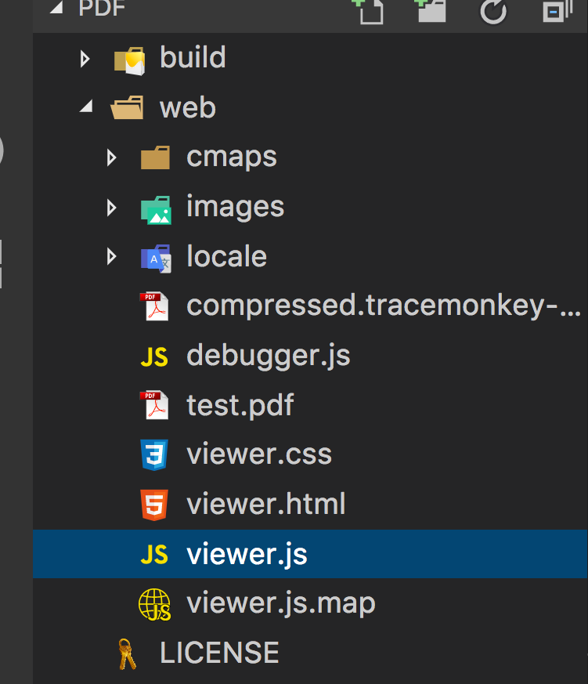Collapse the web folder arrow
Screen dimensions: 588x684
point(85,108)
